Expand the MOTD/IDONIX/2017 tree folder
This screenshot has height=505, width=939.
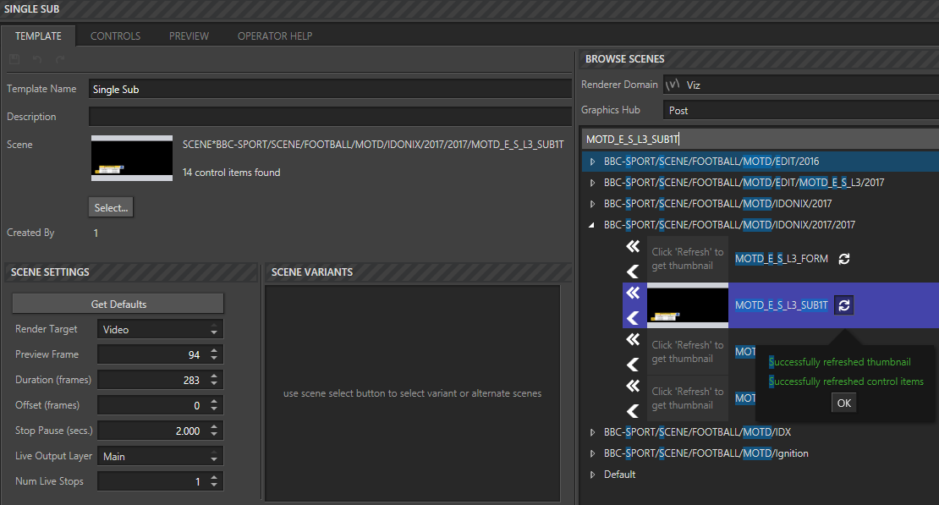coord(592,204)
